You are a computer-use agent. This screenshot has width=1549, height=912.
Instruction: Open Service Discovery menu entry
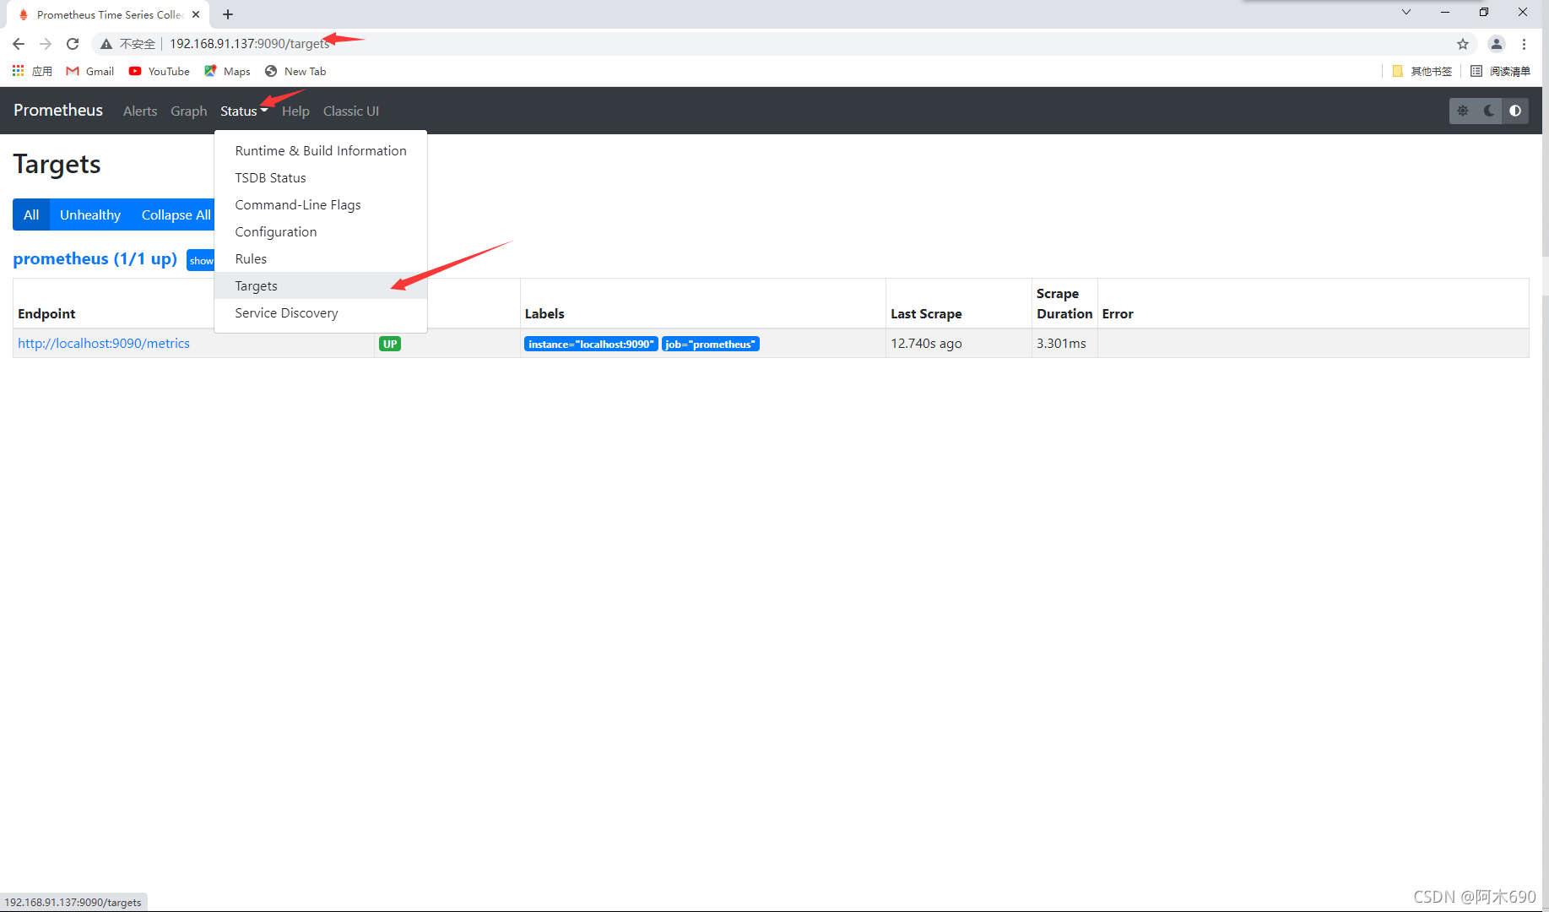click(x=321, y=312)
